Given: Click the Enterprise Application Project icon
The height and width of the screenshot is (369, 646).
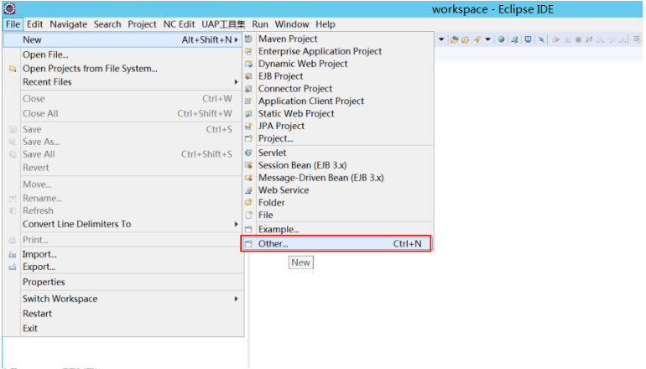Looking at the screenshot, I should point(248,51).
